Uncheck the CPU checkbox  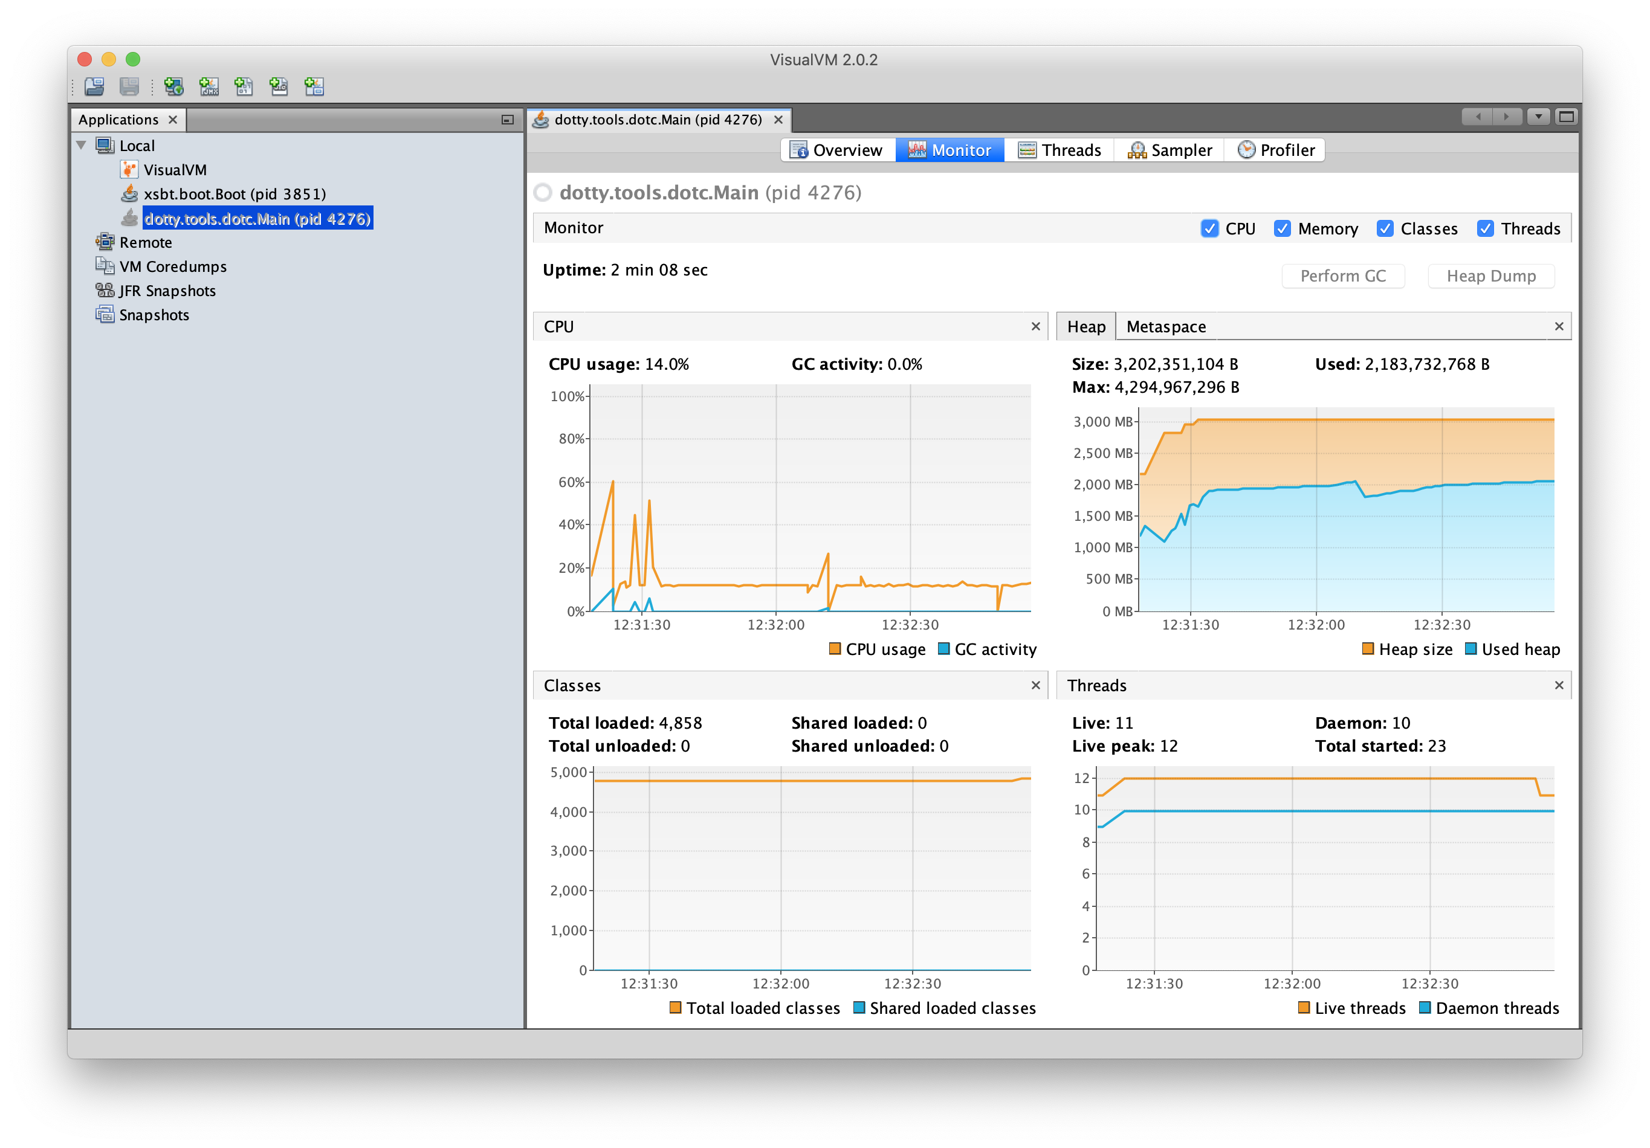coord(1209,228)
